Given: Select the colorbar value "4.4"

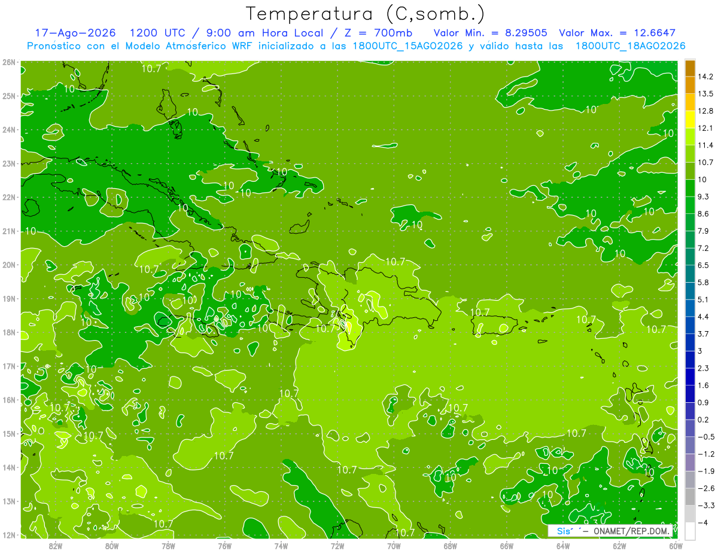Looking at the screenshot, I should click(x=704, y=316).
